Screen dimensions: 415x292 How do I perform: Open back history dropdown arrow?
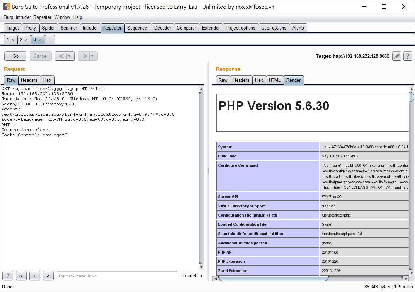(x=70, y=56)
